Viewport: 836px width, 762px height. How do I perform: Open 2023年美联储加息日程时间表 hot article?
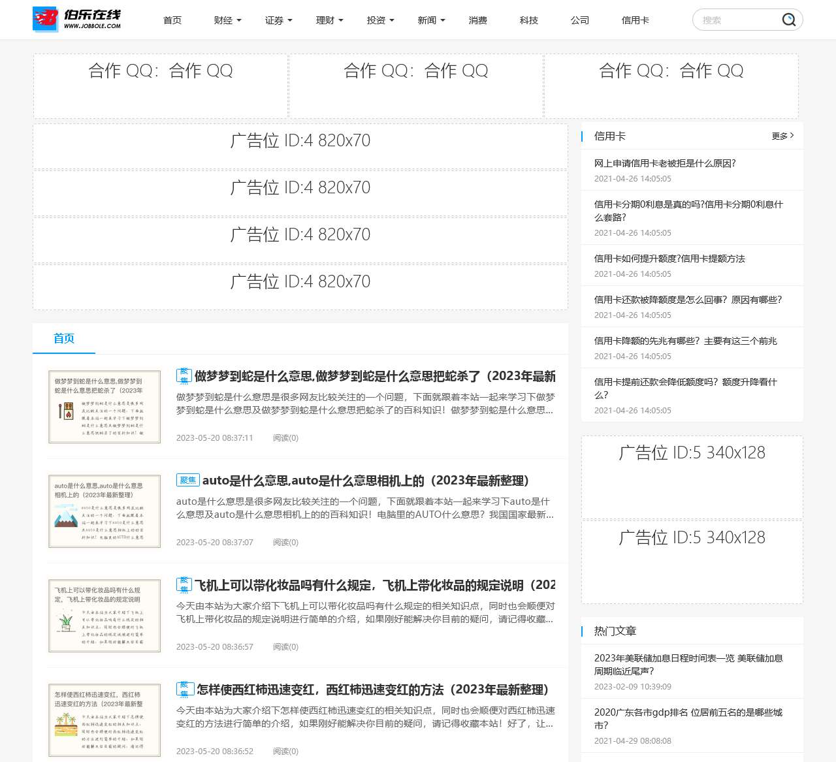[x=688, y=665]
